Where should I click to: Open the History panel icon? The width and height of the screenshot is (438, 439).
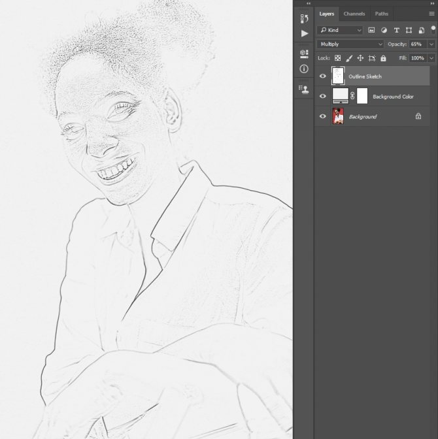pyautogui.click(x=304, y=19)
